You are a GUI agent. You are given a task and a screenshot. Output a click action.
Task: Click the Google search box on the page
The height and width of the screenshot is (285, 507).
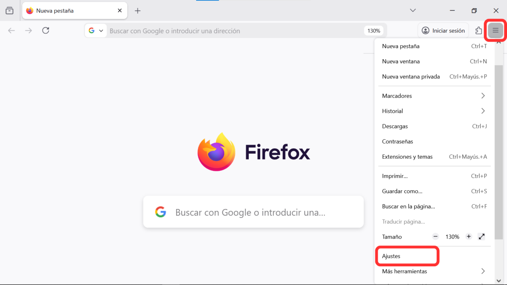tap(253, 212)
